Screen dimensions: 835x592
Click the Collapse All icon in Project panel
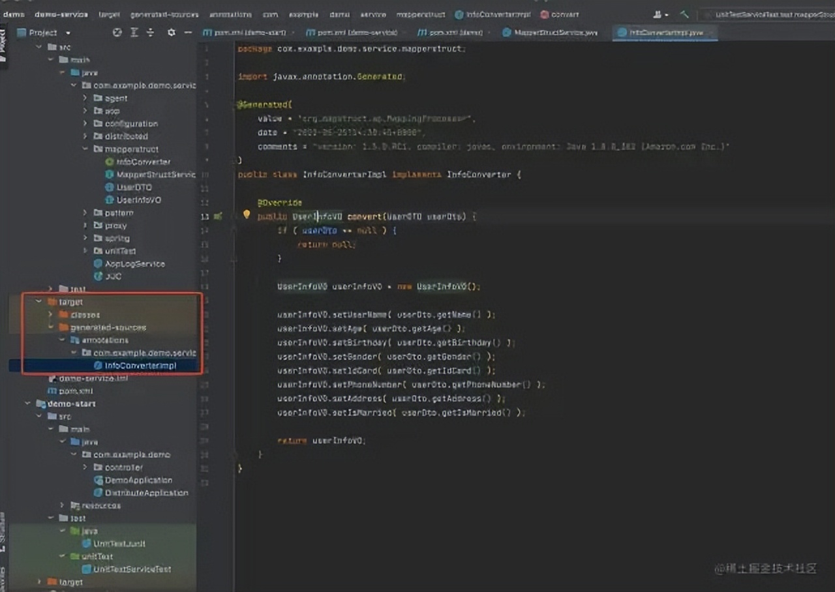[150, 33]
